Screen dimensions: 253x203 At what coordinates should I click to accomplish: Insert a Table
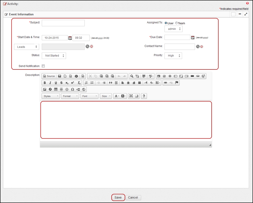pos(56,89)
